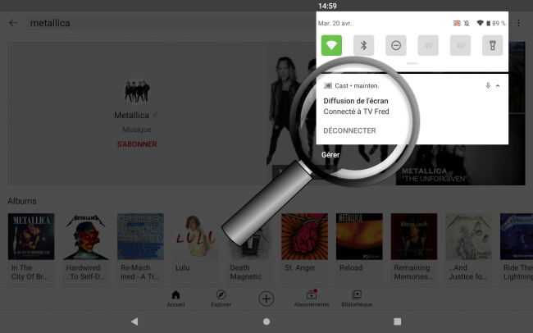Tap the date Mar. 20 avr.
The height and width of the screenshot is (333, 533).
pos(335,23)
